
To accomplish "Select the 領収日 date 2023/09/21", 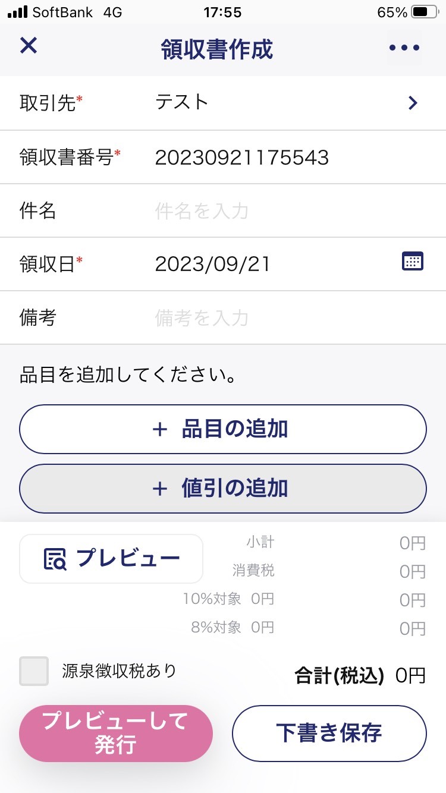I will pos(213,264).
